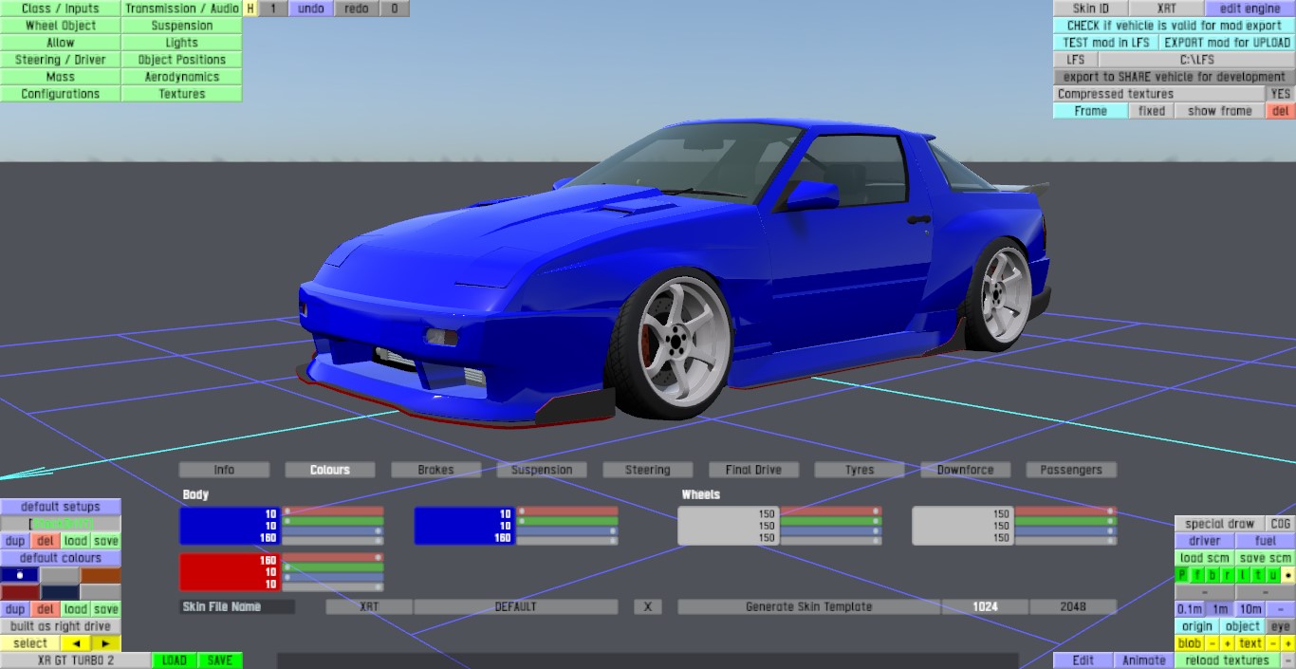Click the Skin File Name XRT field
Screen dimensions: 1296x669
pos(369,606)
